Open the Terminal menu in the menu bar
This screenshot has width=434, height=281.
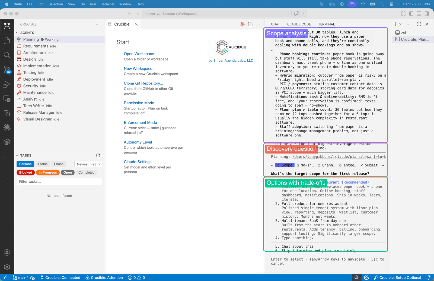(x=108, y=4)
